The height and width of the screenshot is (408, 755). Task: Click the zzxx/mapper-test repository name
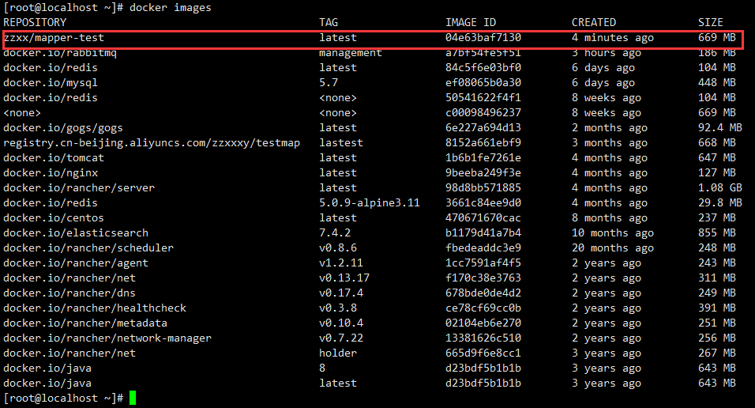pyautogui.click(x=54, y=38)
